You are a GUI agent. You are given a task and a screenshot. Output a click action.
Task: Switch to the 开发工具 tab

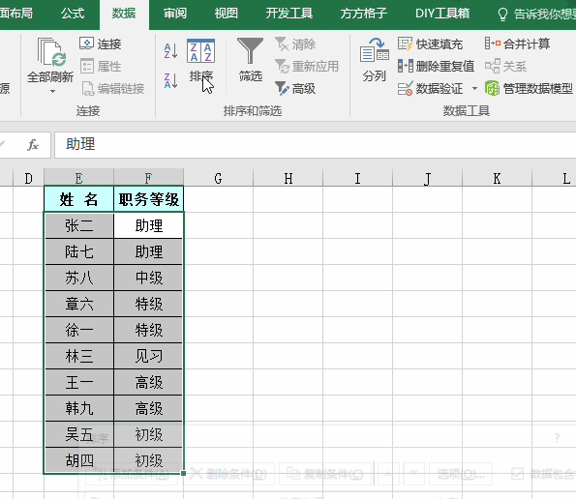[289, 14]
